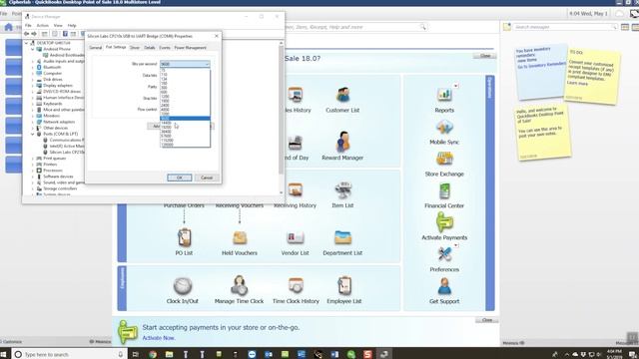Open Google Chrome from the taskbar

click(153, 354)
